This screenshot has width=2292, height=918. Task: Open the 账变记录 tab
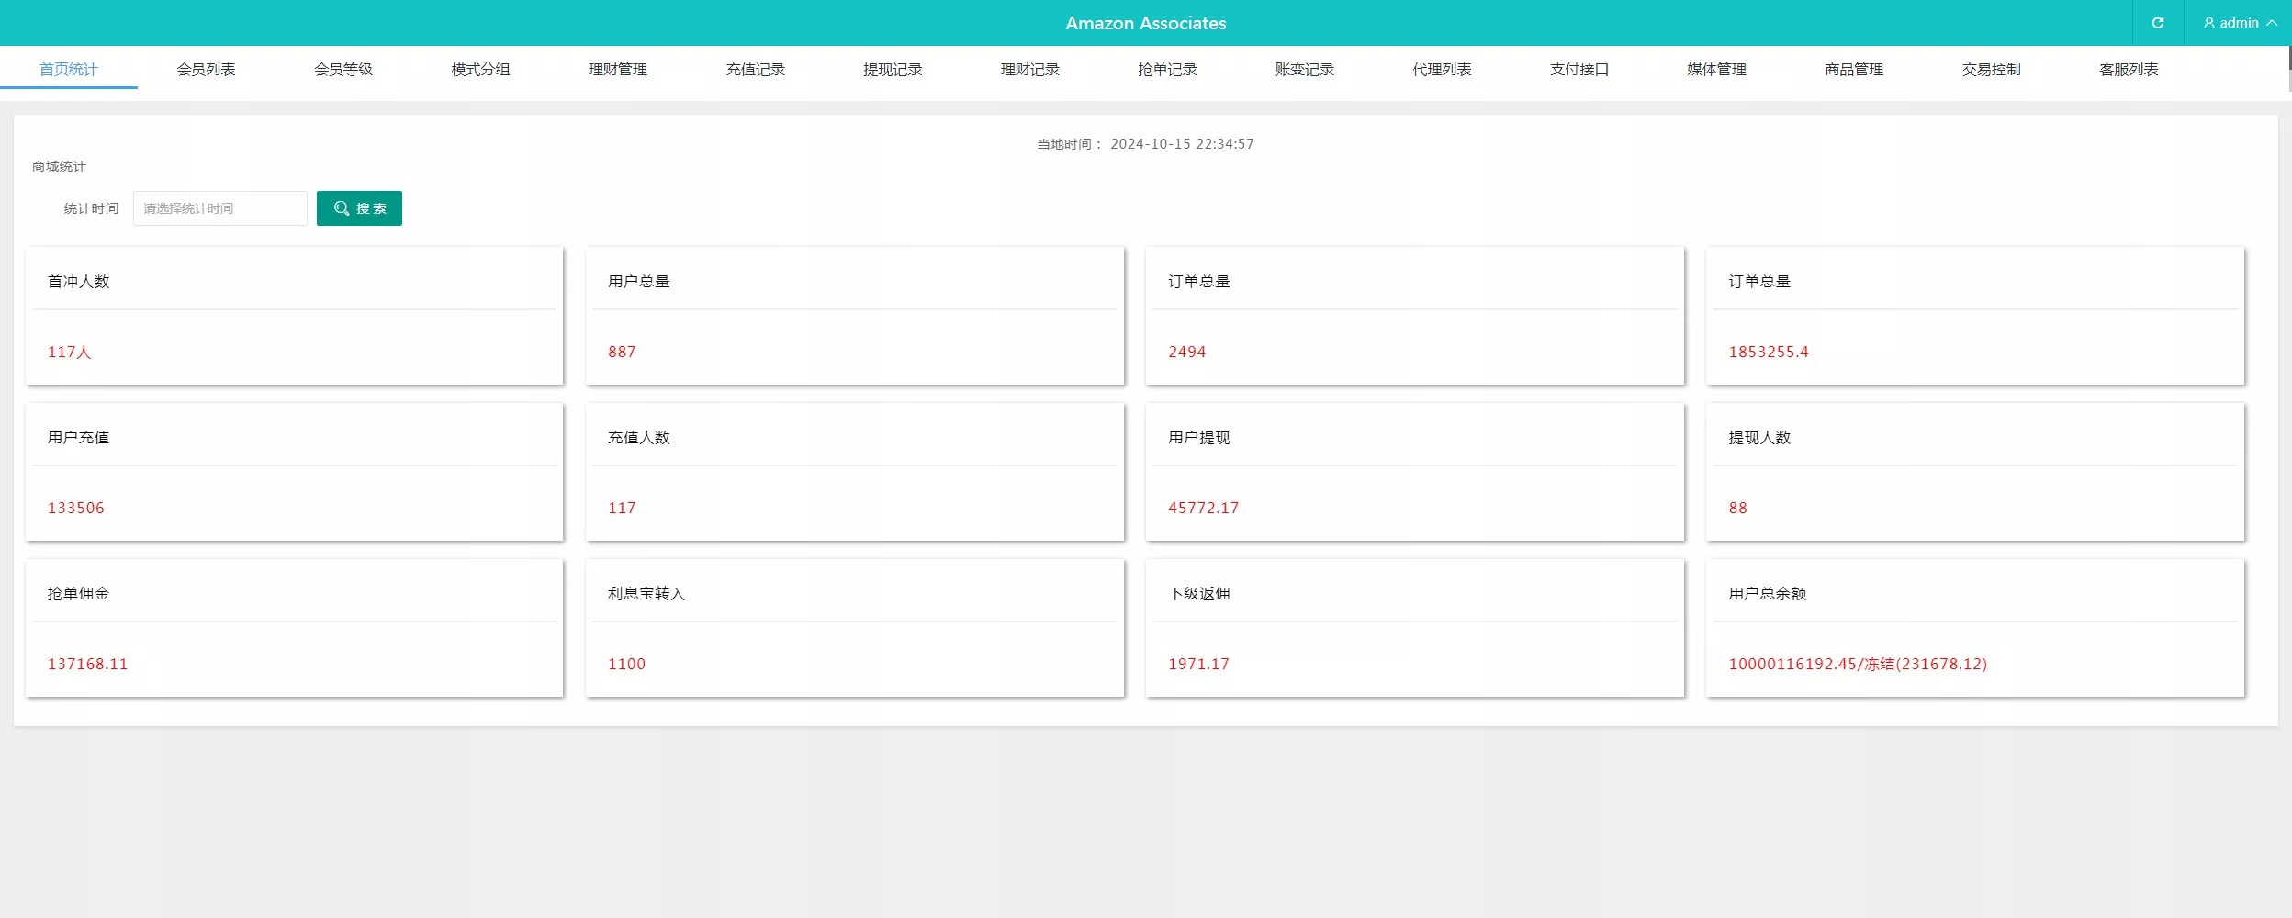(x=1304, y=70)
